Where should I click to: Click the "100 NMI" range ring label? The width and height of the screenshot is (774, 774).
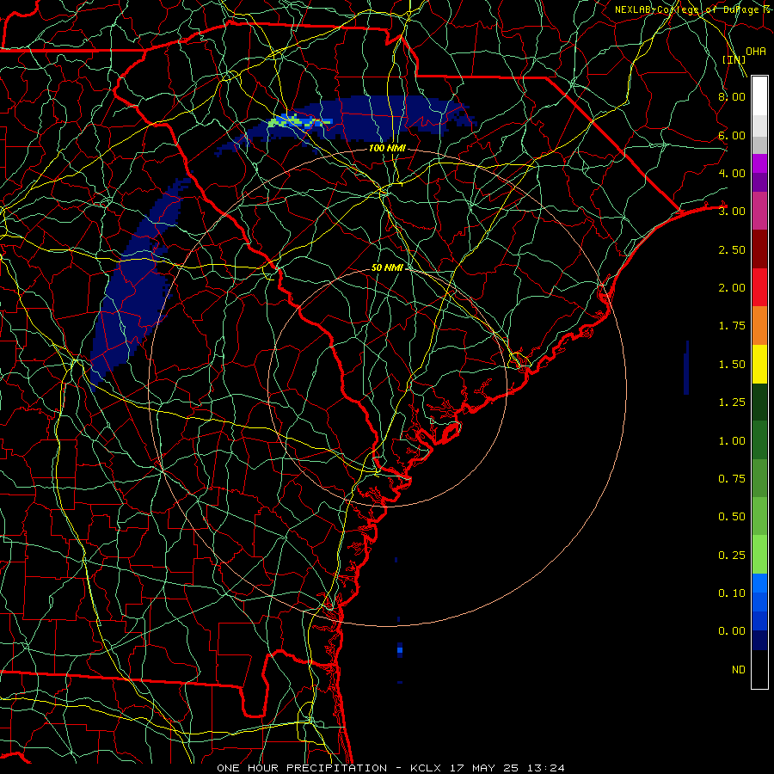387,148
